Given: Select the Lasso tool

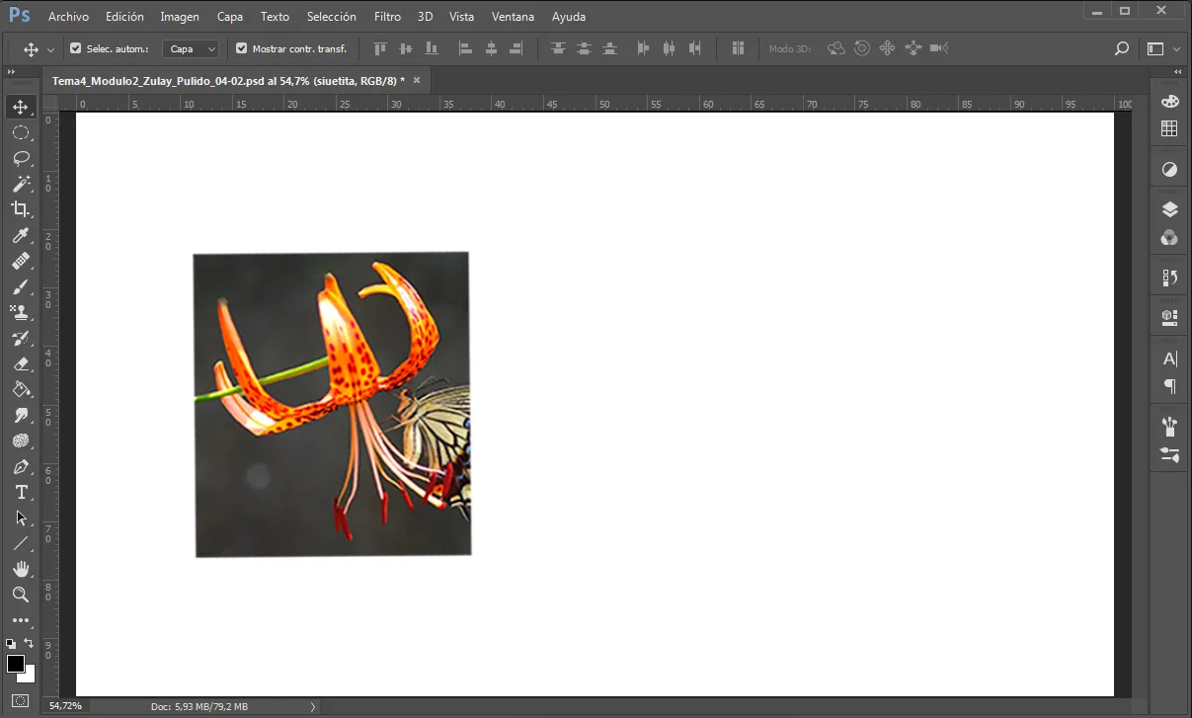Looking at the screenshot, I should point(20,158).
